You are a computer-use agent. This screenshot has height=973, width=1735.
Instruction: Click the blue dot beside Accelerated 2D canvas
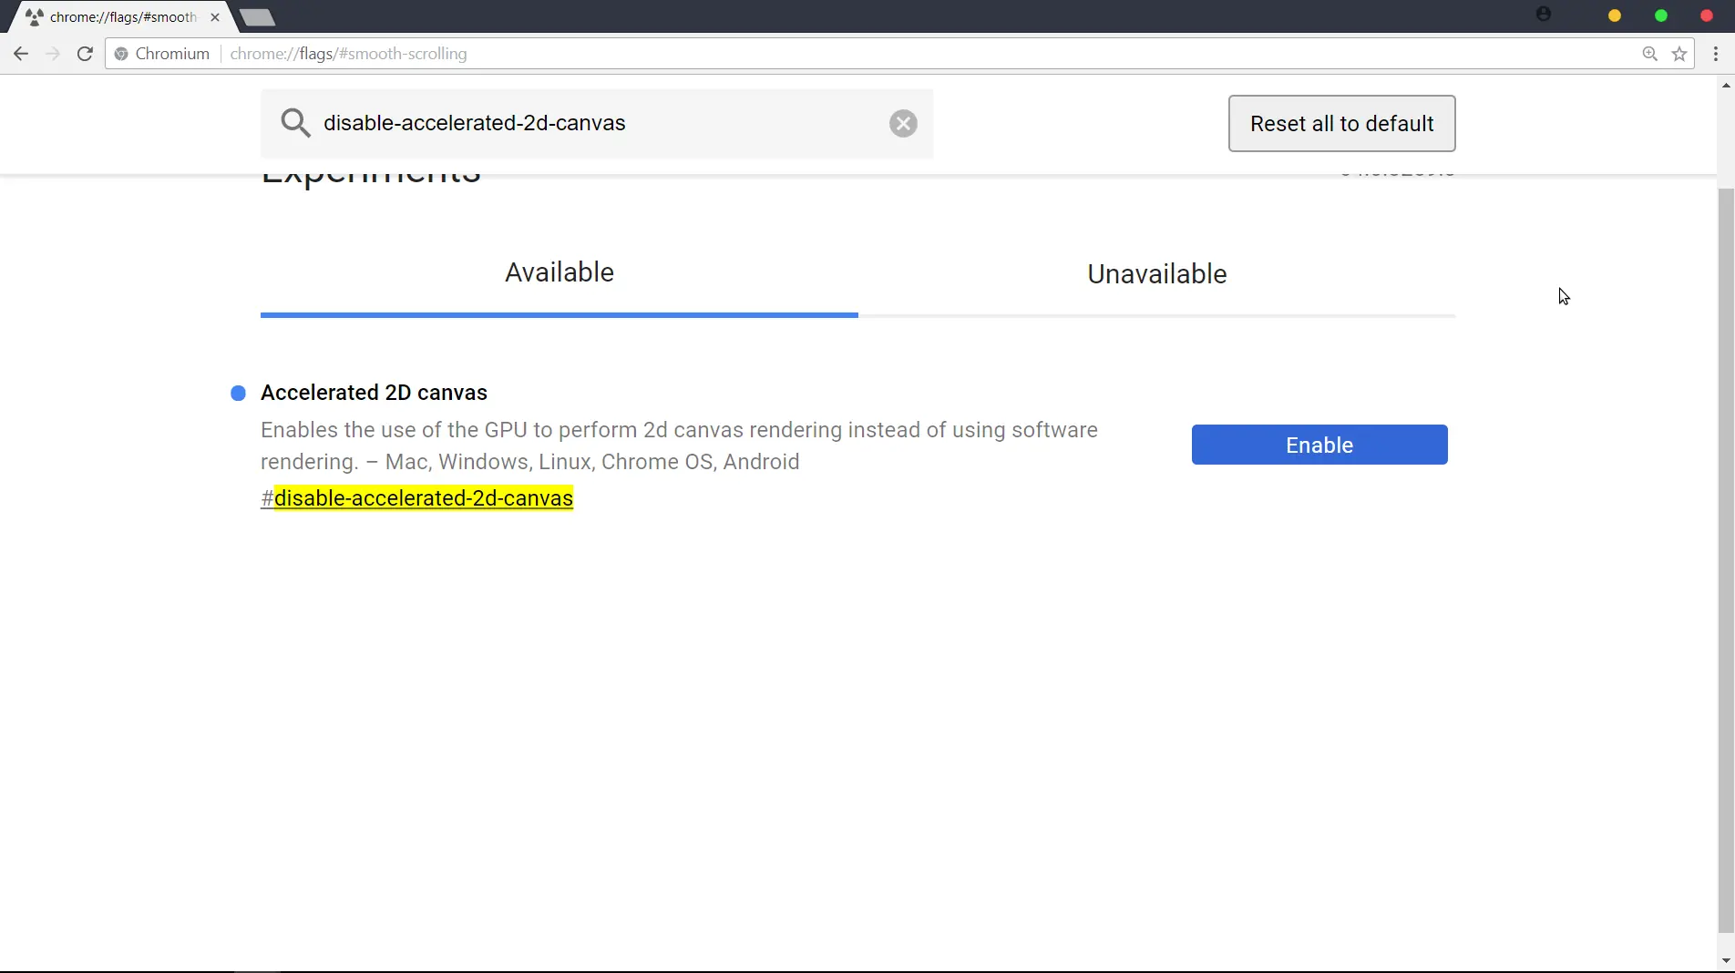(x=238, y=394)
